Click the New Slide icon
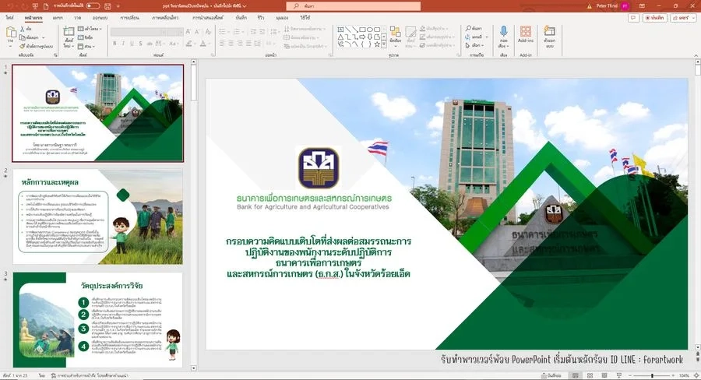701x380 pixels. click(x=69, y=32)
